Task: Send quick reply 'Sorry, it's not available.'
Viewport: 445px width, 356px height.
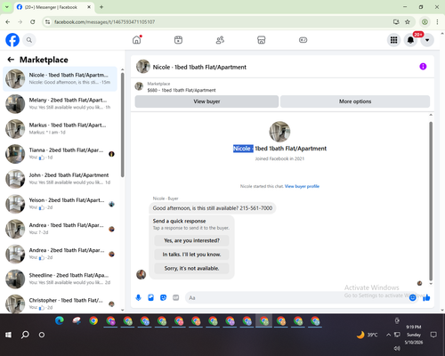Action: 191,269
